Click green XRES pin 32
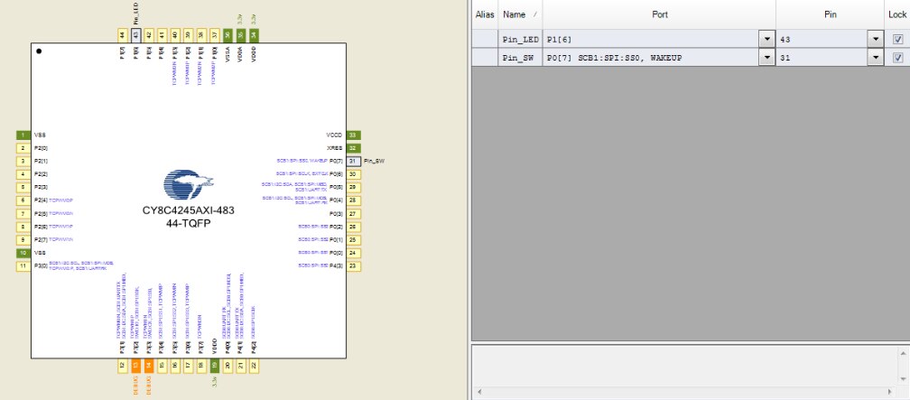Image resolution: width=910 pixels, height=400 pixels. pyautogui.click(x=354, y=148)
